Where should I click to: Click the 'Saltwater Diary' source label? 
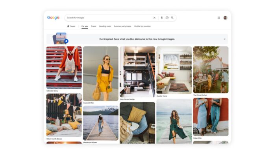[52, 91]
